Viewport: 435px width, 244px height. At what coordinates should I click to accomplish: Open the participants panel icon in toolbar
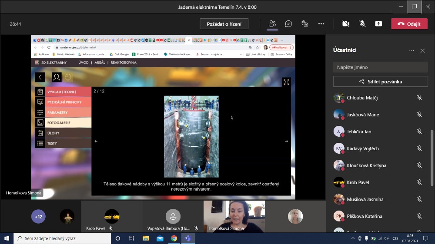click(x=272, y=24)
